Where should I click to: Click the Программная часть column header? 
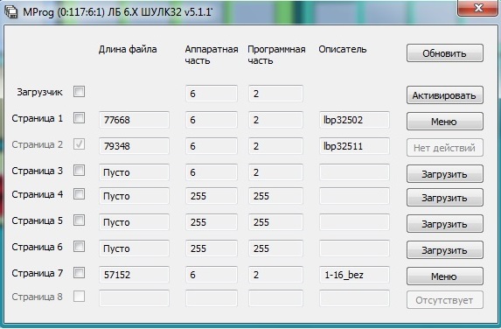pyautogui.click(x=276, y=55)
